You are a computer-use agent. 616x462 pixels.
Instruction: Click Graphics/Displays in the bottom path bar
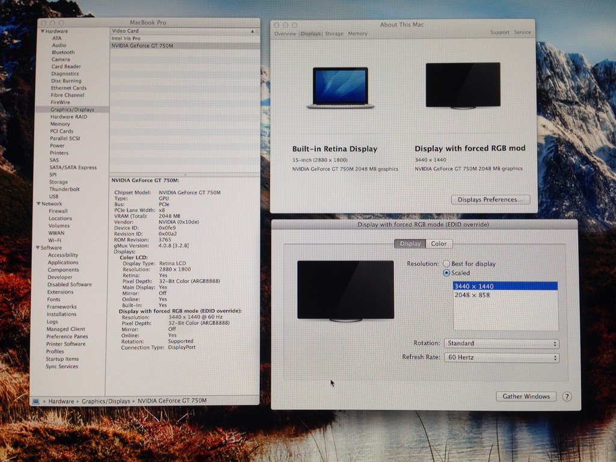tap(106, 401)
